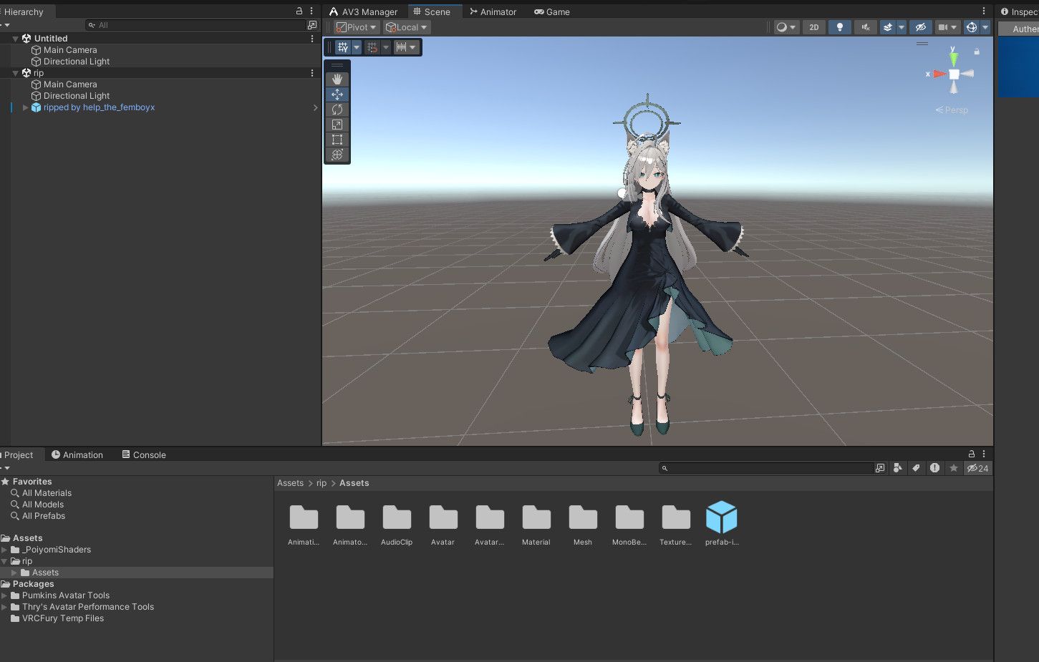Toggle hidden objects scene visibility
This screenshot has height=662, width=1039.
click(x=921, y=27)
